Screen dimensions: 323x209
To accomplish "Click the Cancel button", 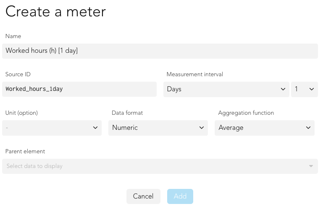I will pos(143,196).
